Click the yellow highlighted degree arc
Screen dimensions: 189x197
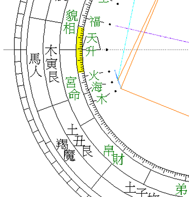[x=80, y=50]
